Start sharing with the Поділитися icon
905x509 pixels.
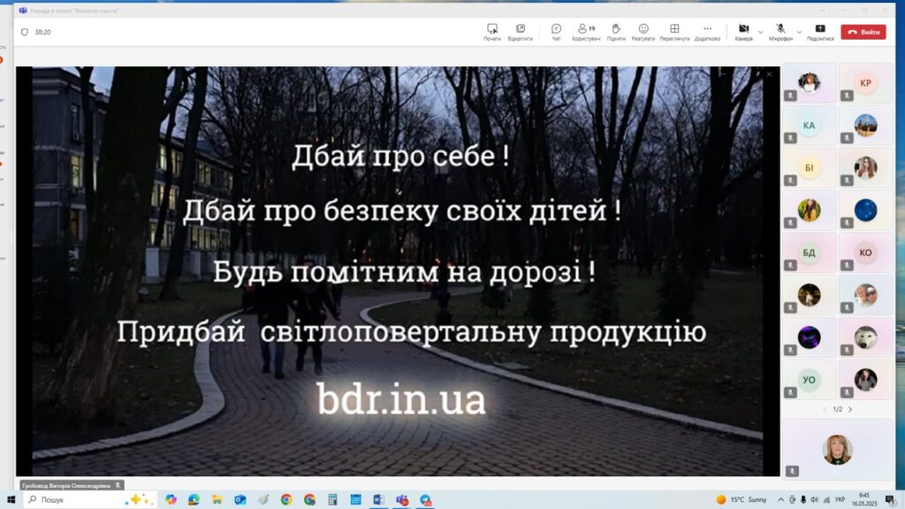point(820,32)
